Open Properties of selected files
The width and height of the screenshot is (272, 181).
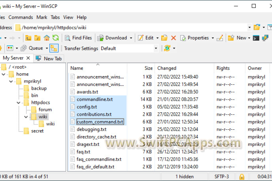[x=195, y=38]
